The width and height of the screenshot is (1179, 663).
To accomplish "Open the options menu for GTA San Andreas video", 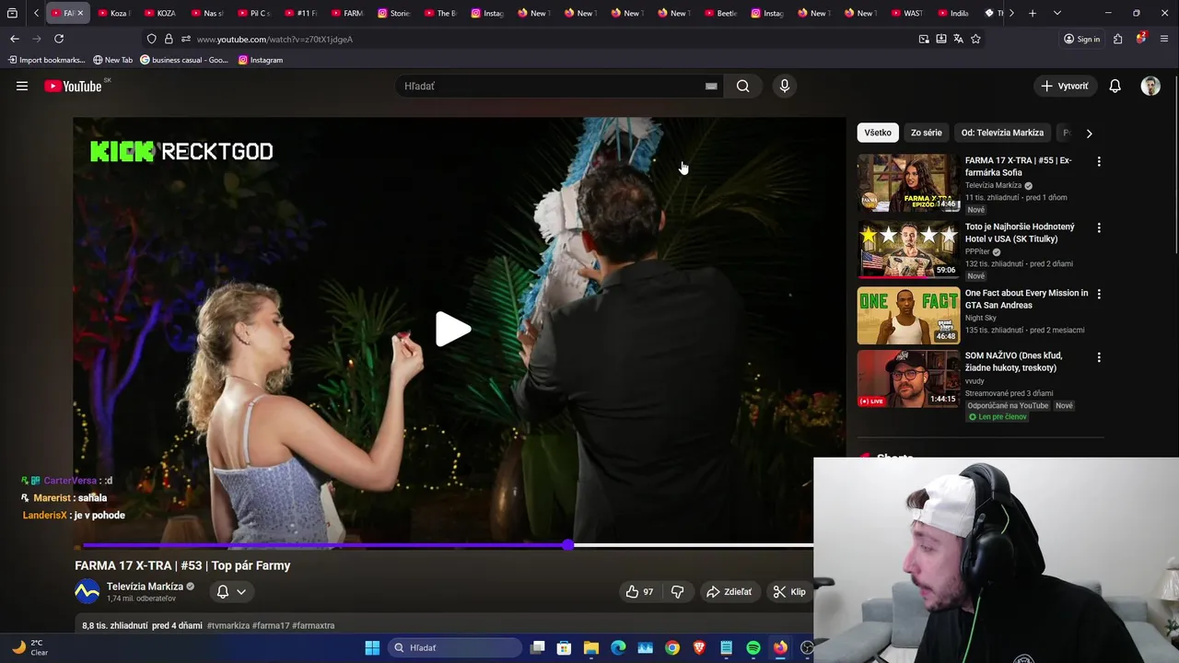I will [x=1098, y=294].
